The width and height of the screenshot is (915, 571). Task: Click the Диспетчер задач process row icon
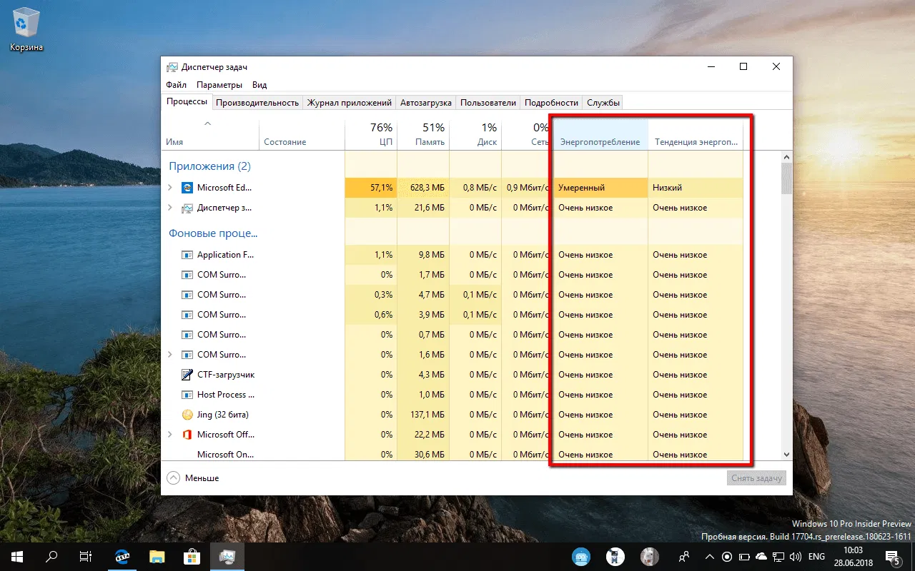click(187, 208)
